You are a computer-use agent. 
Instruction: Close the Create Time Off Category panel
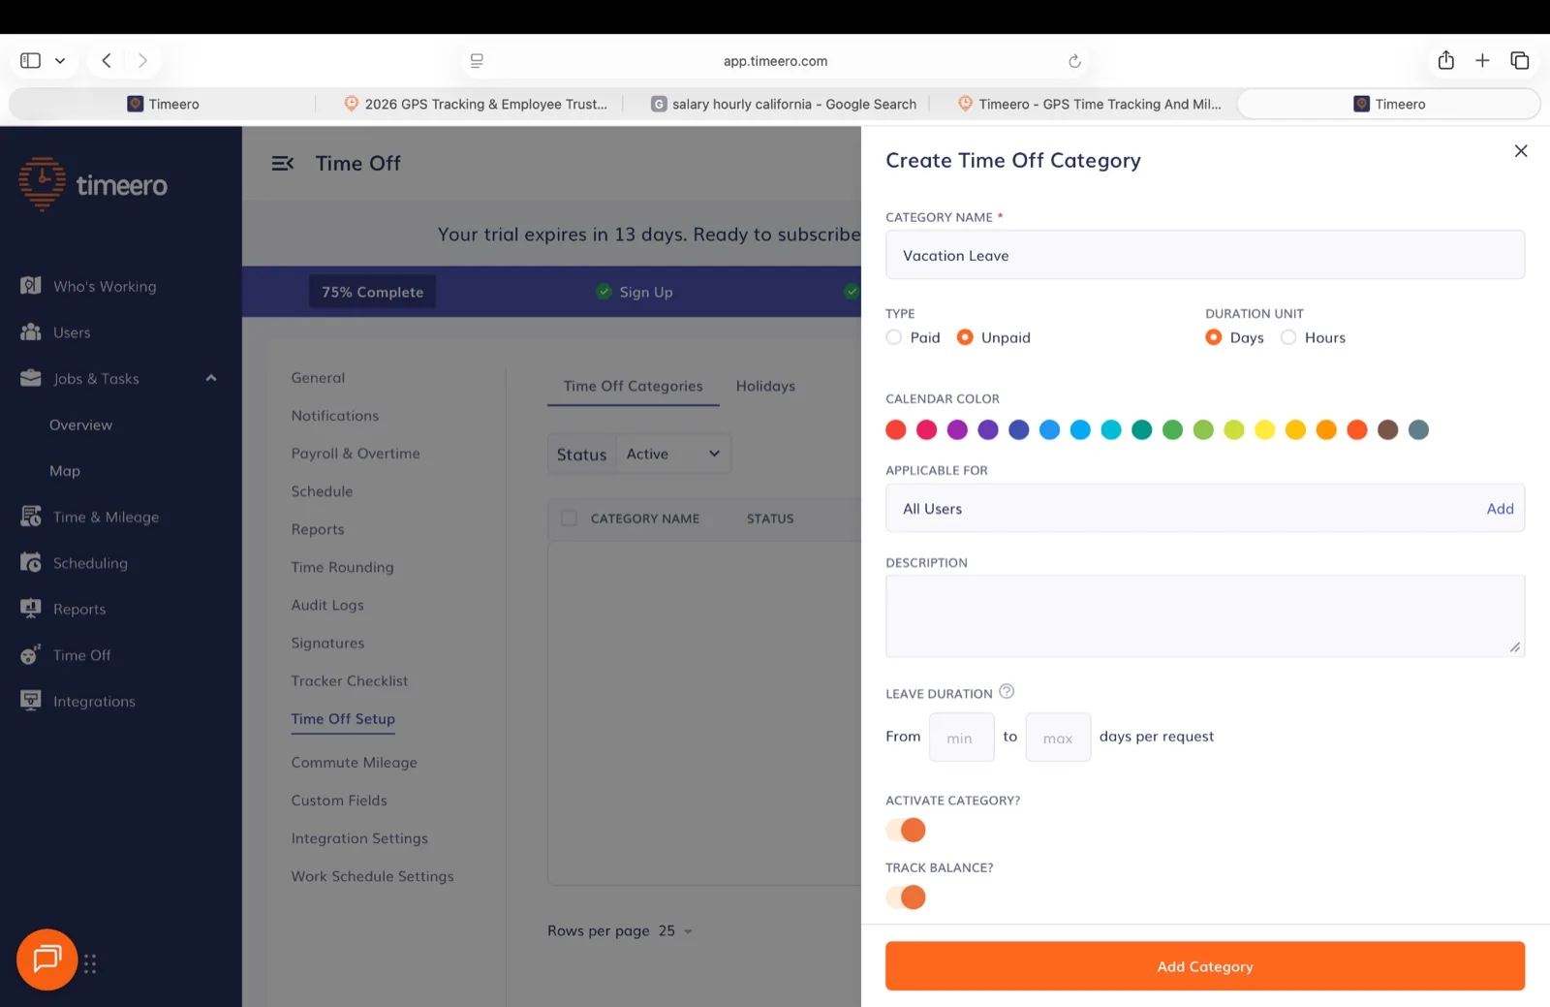(x=1521, y=151)
